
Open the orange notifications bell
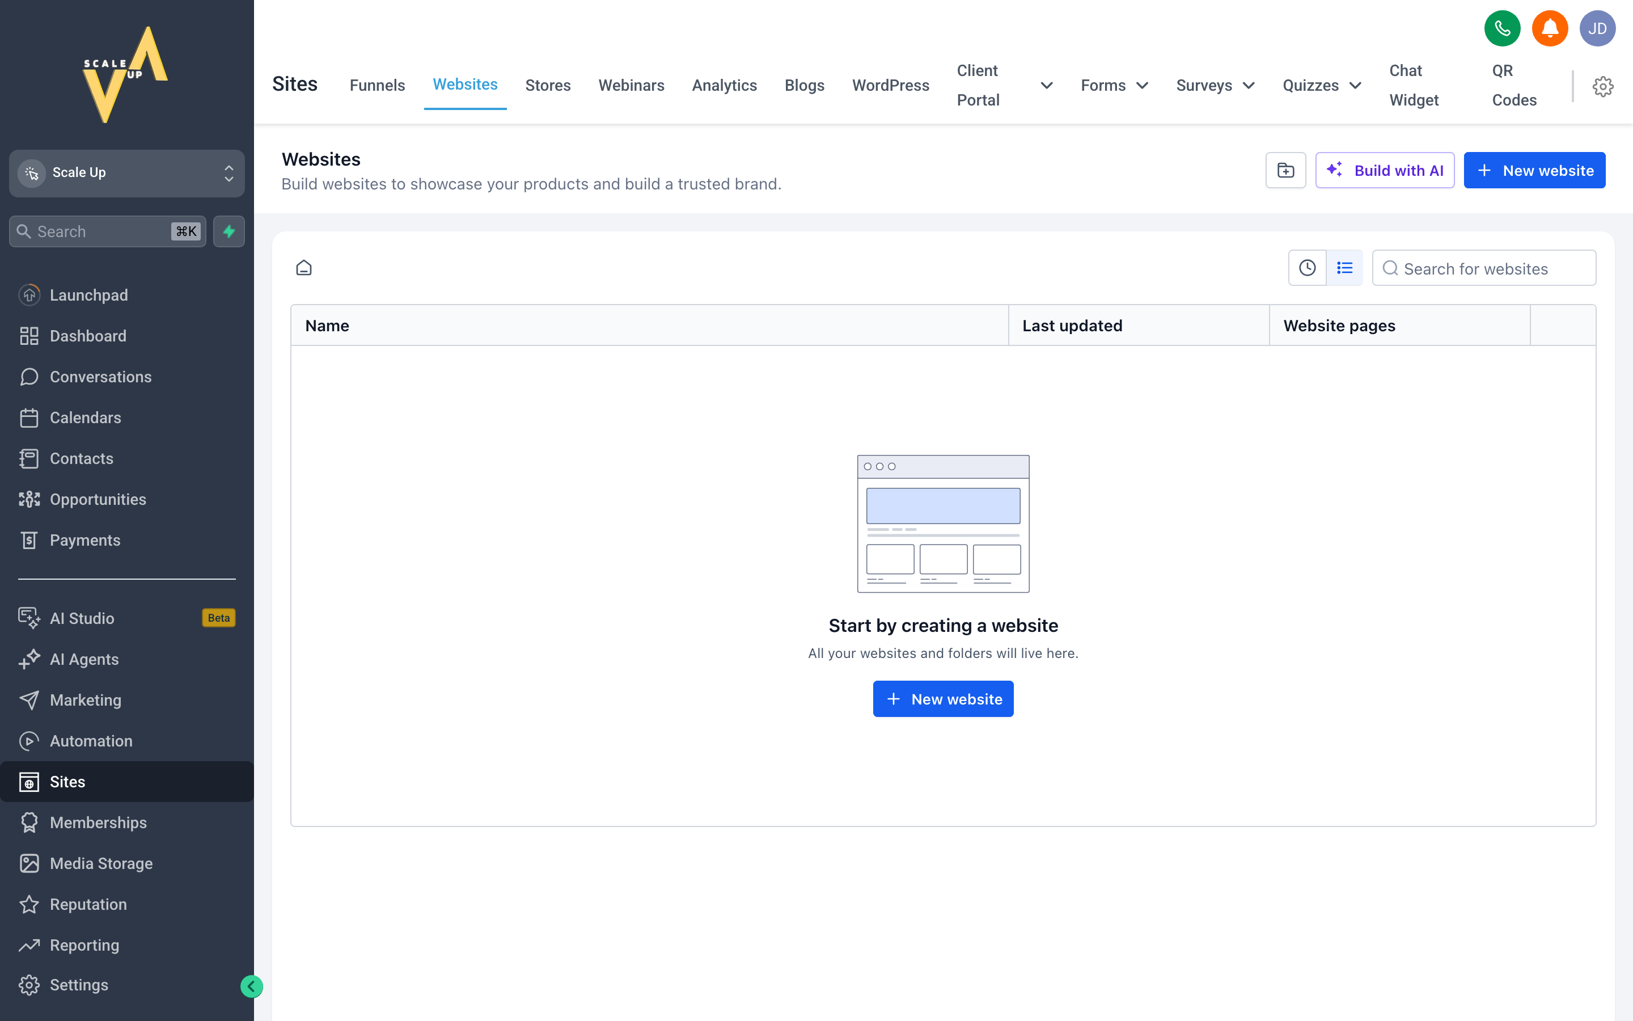1550,28
